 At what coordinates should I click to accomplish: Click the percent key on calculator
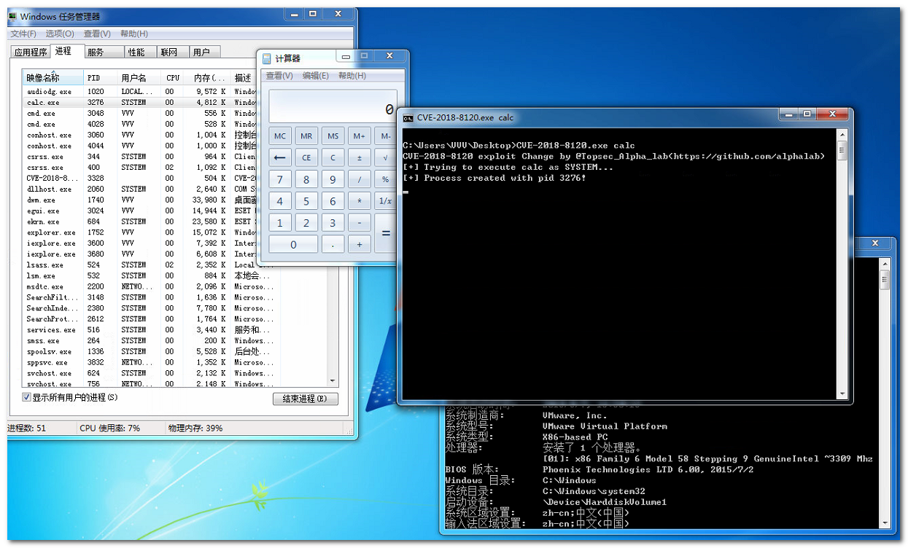[386, 179]
